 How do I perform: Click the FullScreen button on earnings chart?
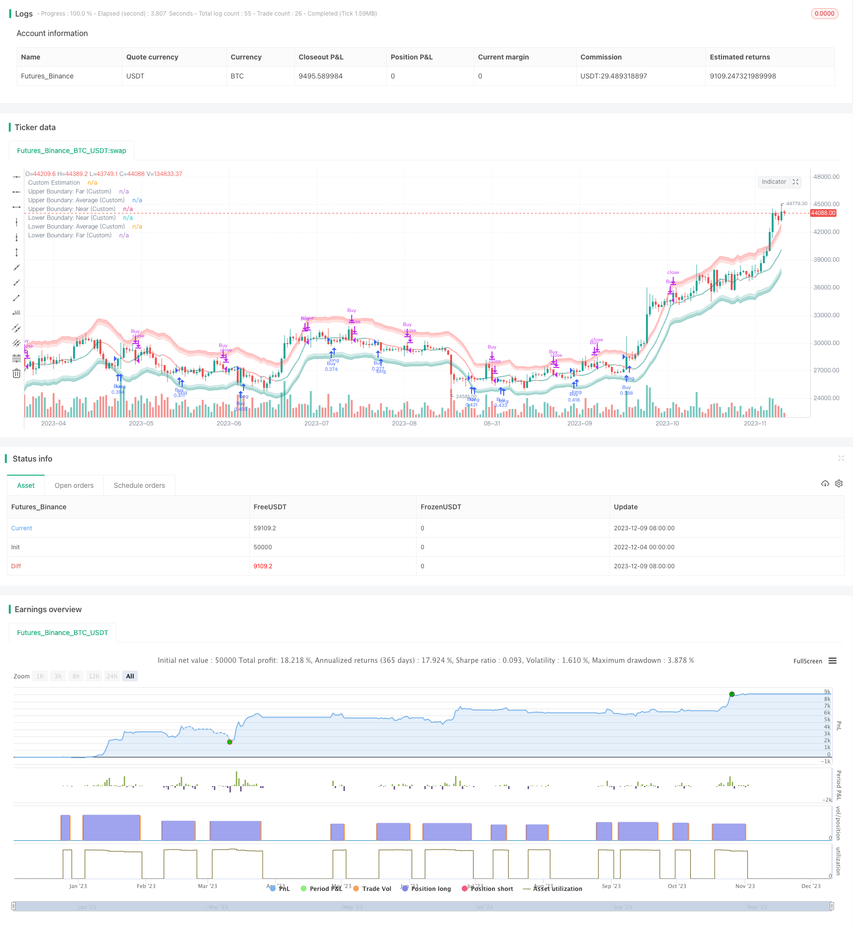tap(807, 661)
